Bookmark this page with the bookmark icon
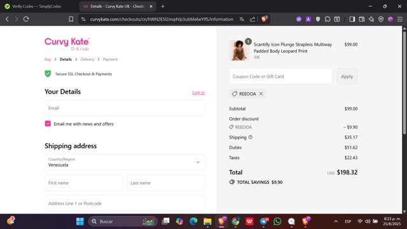407x229 pixels. click(71, 19)
